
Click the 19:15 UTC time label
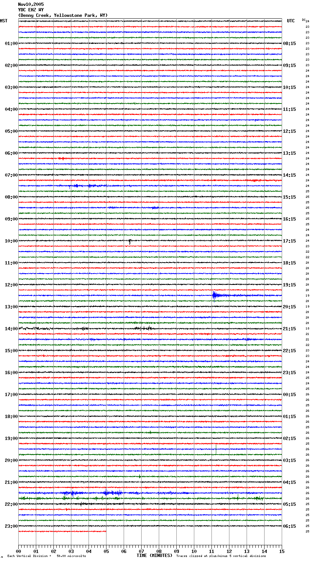289,285
